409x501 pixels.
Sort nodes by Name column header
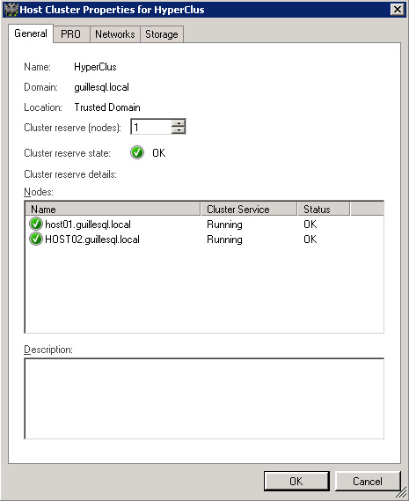113,210
